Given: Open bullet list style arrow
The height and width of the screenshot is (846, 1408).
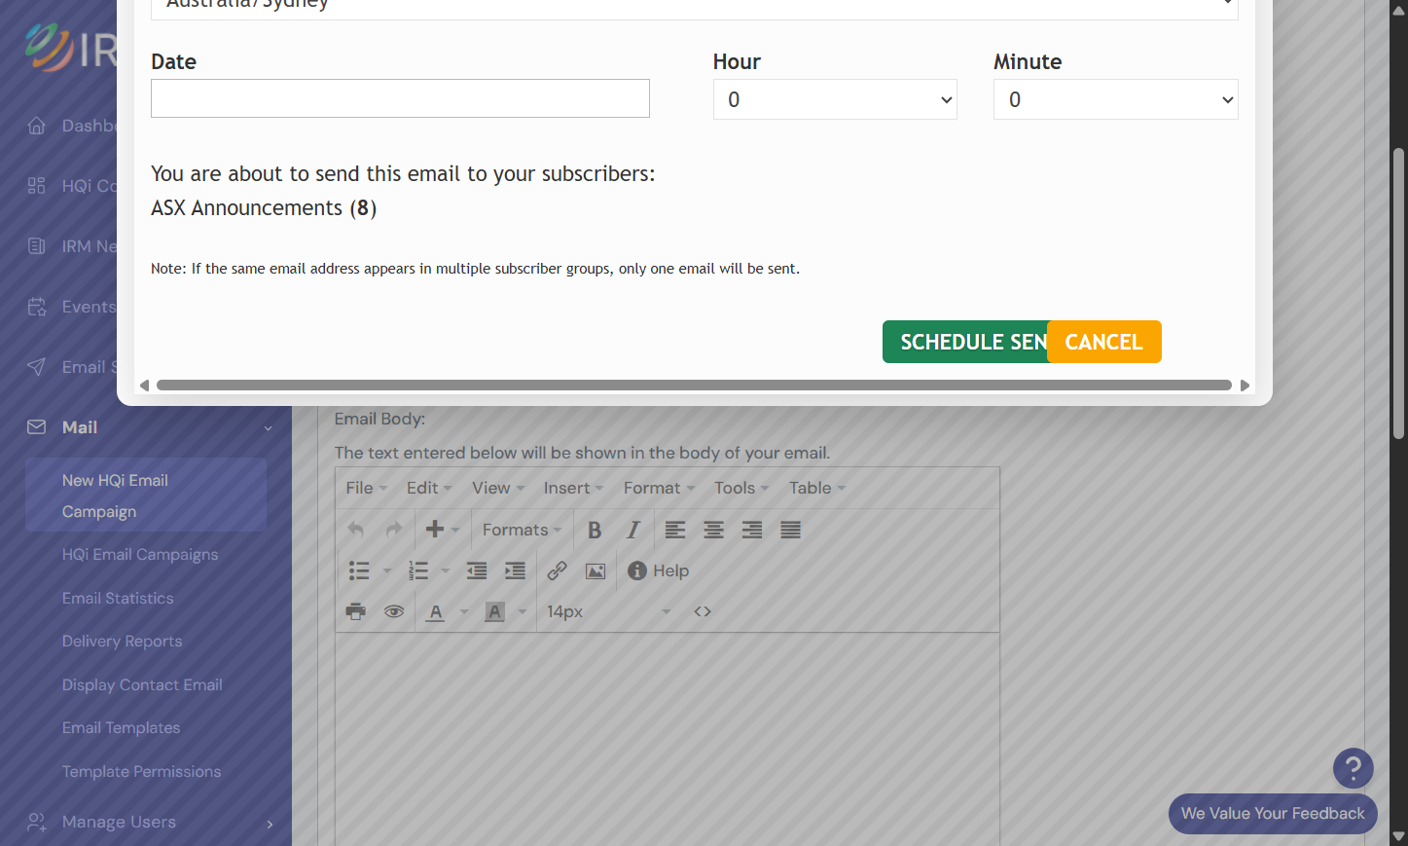Looking at the screenshot, I should pyautogui.click(x=387, y=570).
